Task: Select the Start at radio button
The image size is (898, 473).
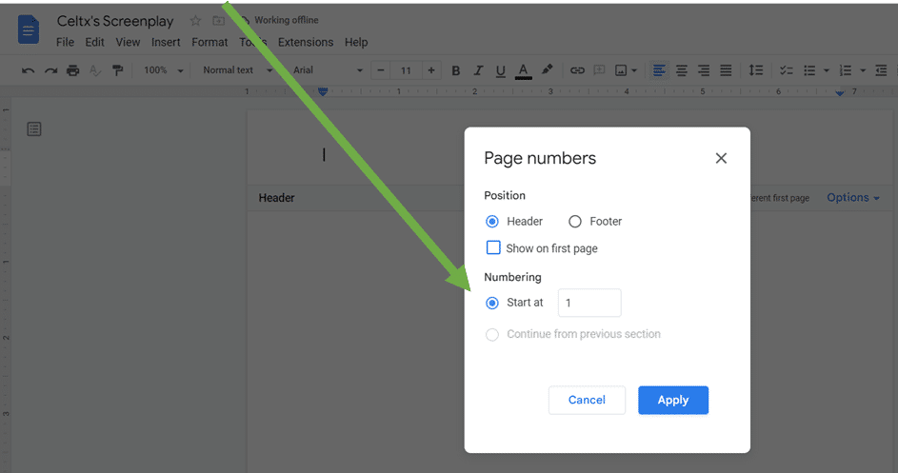Action: [x=492, y=303]
